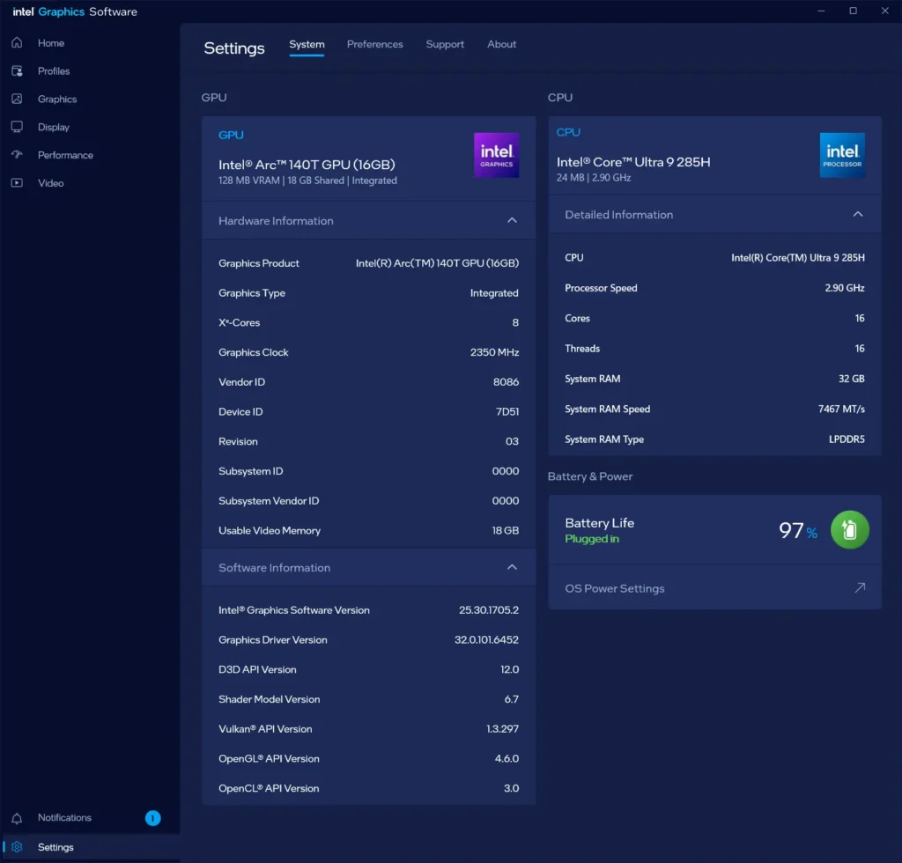902x863 pixels.
Task: Click Graphics Clock value 2350 MHz
Action: click(494, 352)
